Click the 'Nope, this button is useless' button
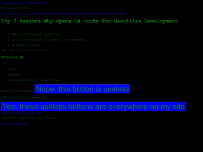Viewport: 203px width, 152px height. tap(82, 89)
